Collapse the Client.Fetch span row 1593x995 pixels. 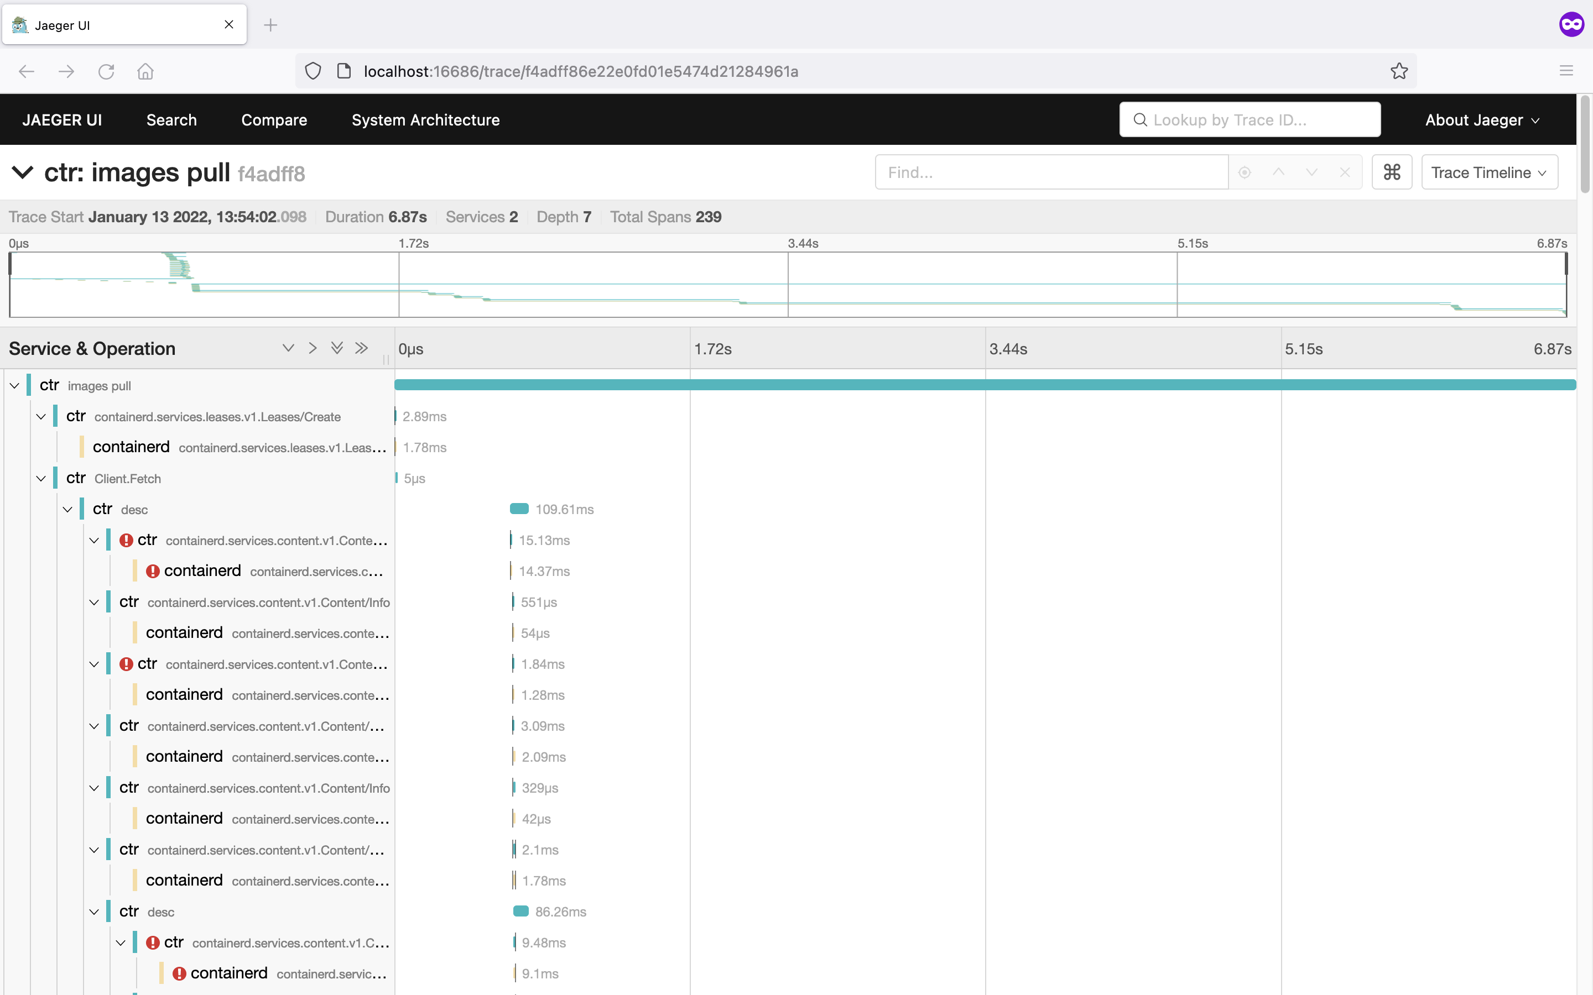coord(41,478)
